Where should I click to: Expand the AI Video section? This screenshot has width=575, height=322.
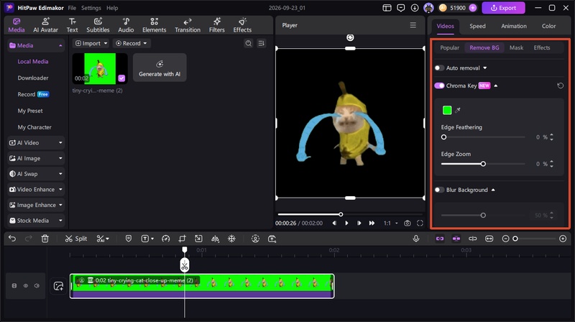pos(36,142)
